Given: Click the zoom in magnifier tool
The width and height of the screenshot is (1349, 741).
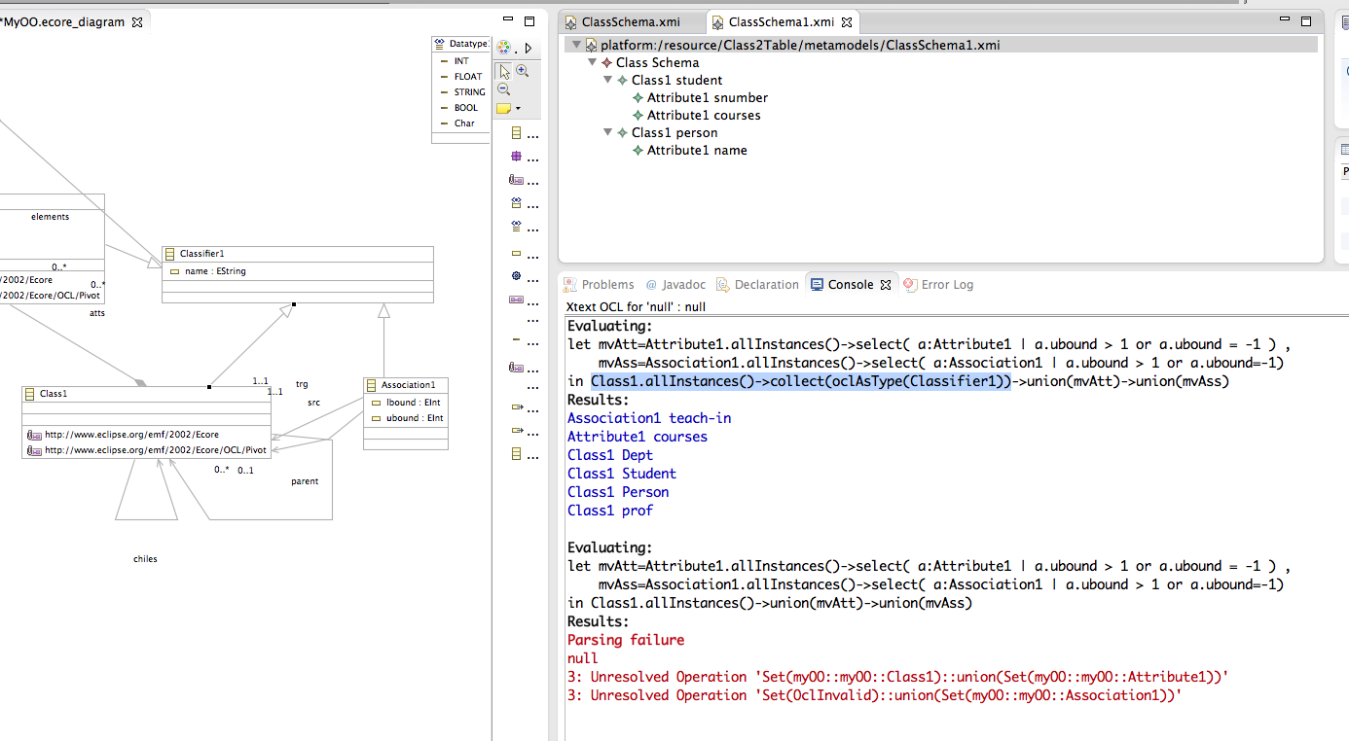Looking at the screenshot, I should point(523,71).
